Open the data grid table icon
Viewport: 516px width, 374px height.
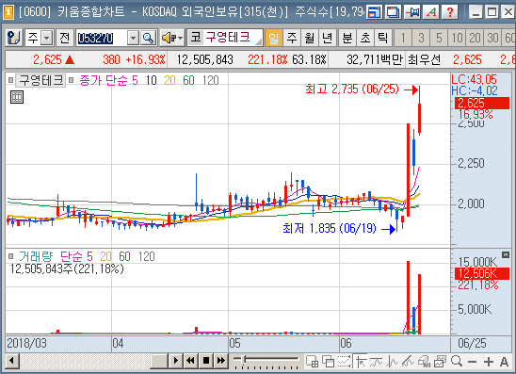coord(17,97)
